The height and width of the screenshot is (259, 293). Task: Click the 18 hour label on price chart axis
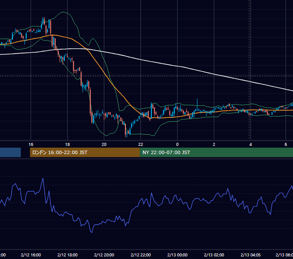click(x=68, y=145)
